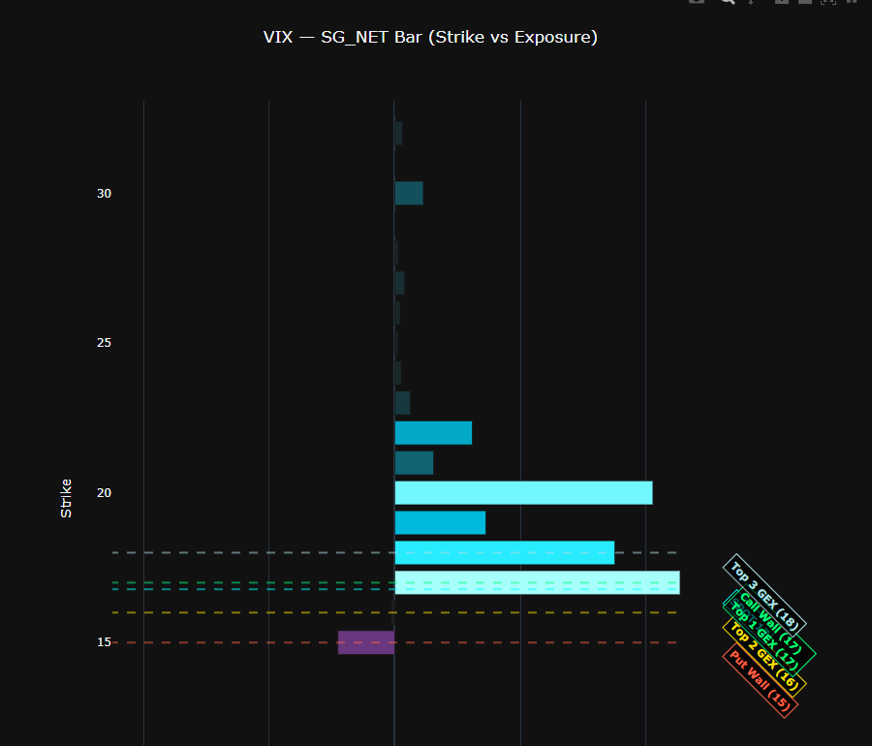Activate the zoom tool in the modebar
Image resolution: width=872 pixels, height=746 pixels.
pyautogui.click(x=728, y=3)
